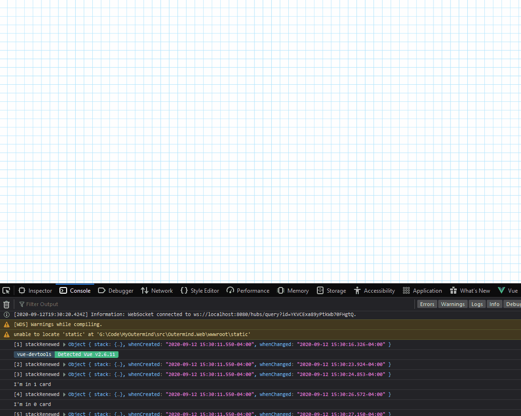Click the Filter Output funnel icon
The image size is (521, 416).
[x=22, y=304]
